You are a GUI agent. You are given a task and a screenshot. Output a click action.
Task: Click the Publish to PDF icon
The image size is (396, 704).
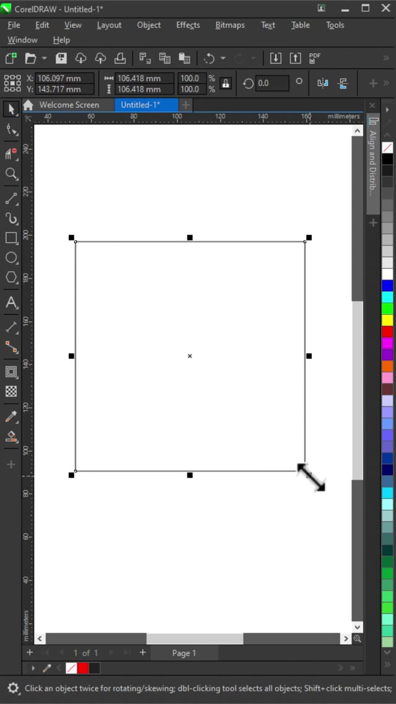pos(315,58)
